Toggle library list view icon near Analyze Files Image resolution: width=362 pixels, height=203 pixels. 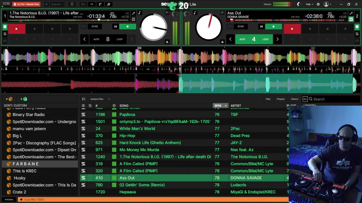tap(84, 99)
